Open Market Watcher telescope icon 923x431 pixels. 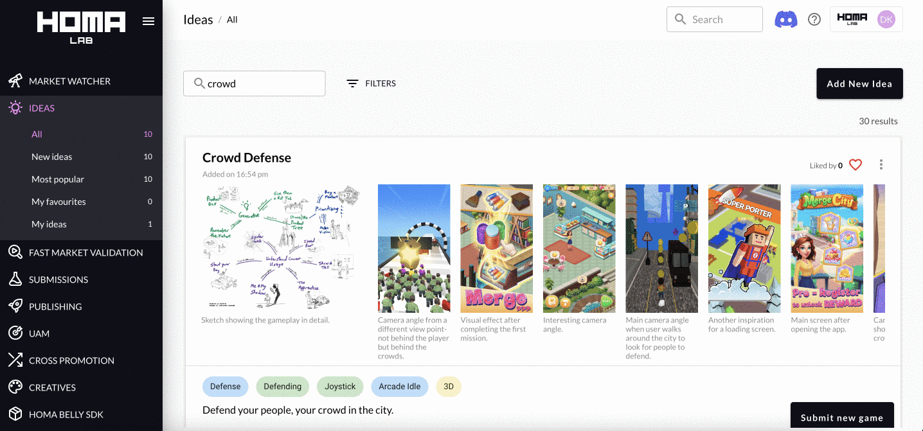(15, 81)
